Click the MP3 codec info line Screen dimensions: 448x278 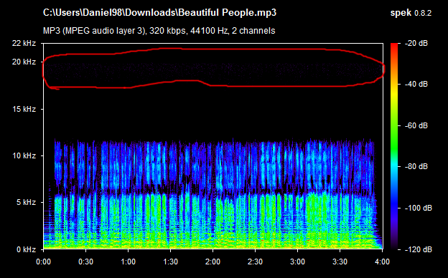(159, 31)
